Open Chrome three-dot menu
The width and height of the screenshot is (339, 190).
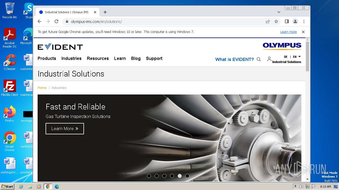tap(304, 21)
